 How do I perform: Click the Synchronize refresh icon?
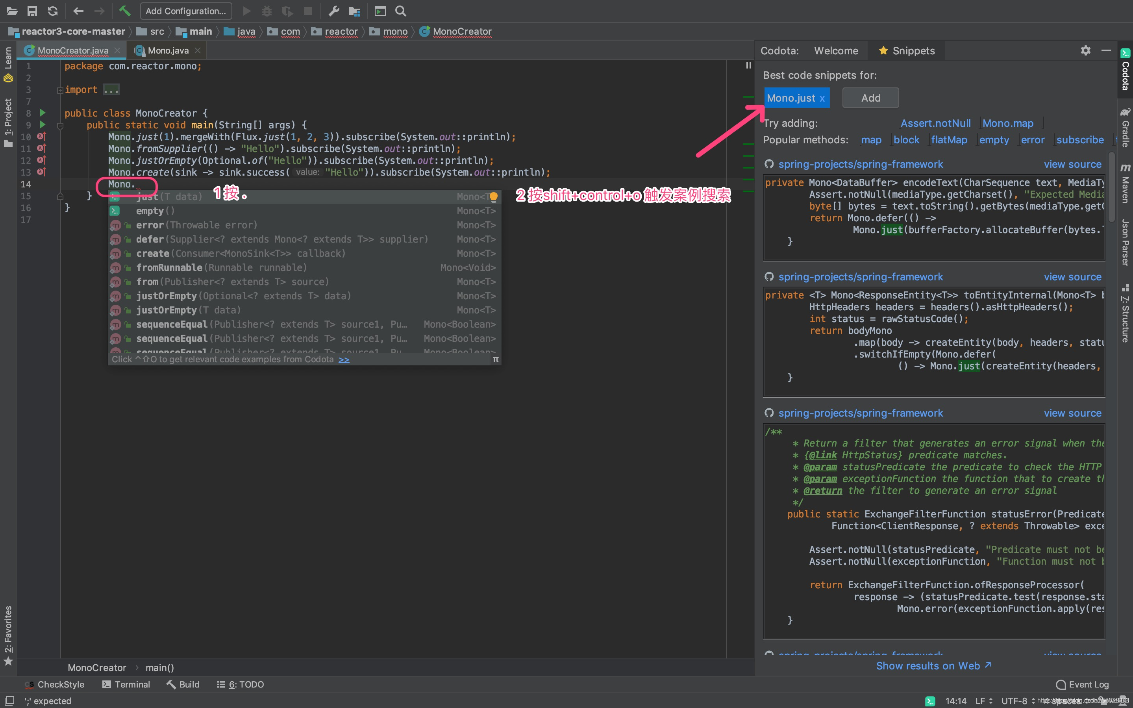[x=53, y=11]
